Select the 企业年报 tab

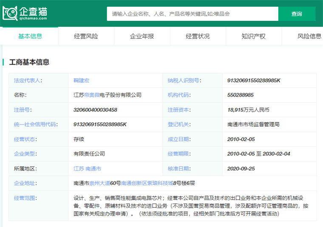[x=142, y=36]
